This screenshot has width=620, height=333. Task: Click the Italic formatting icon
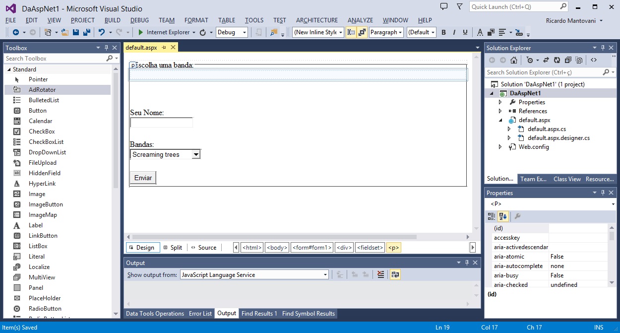(x=454, y=32)
